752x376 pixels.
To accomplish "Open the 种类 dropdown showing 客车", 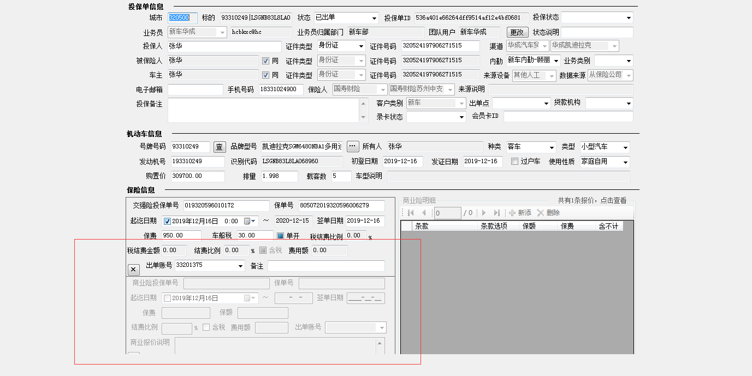I will pos(551,147).
